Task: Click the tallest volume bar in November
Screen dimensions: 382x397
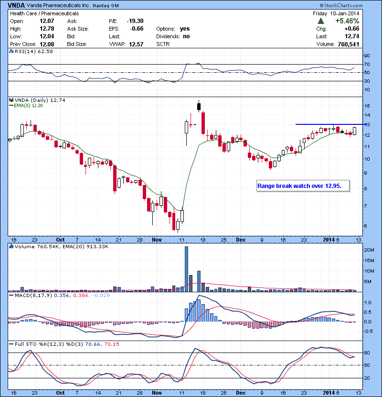Action: click(x=186, y=269)
